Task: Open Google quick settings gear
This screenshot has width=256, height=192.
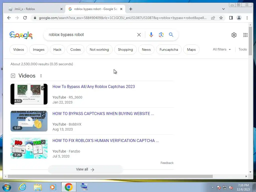Action: (x=234, y=35)
